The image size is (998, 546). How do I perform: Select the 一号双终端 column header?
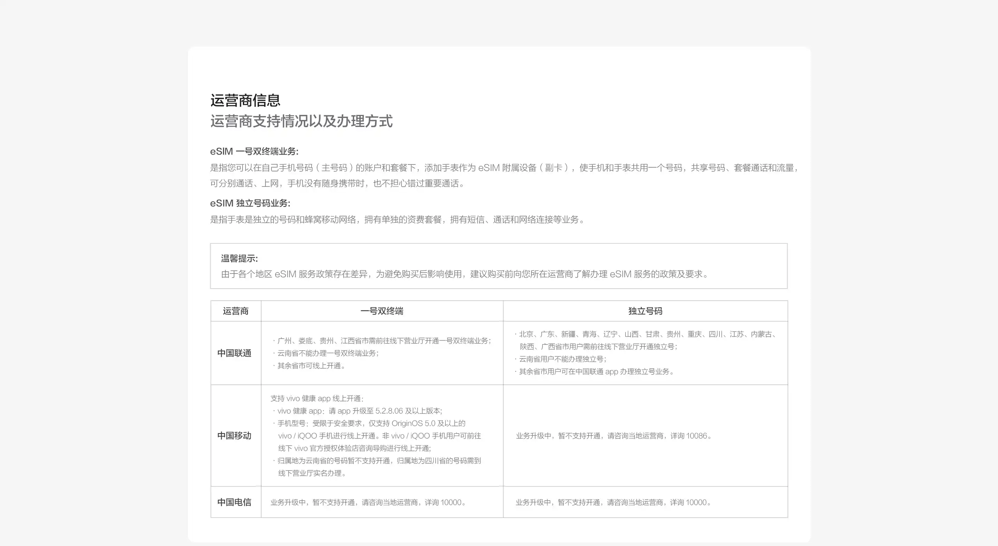381,312
